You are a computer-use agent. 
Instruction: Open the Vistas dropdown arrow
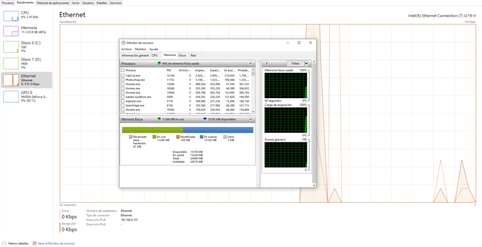click(306, 63)
